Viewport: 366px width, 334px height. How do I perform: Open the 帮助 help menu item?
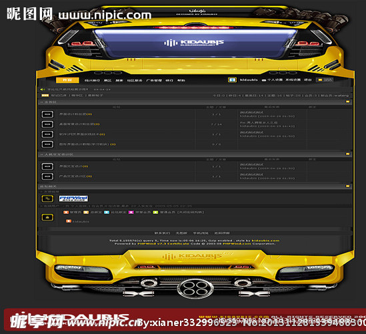(x=181, y=80)
